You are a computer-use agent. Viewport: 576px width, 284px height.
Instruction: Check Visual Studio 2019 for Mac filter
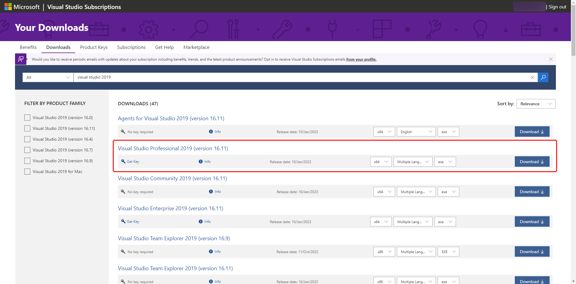27,172
